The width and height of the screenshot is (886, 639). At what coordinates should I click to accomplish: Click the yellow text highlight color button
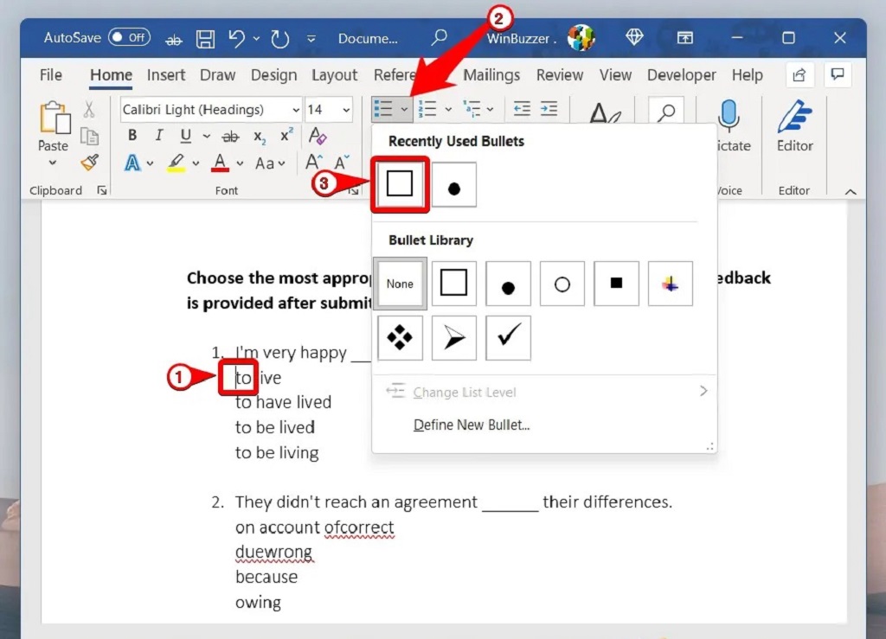pos(176,163)
